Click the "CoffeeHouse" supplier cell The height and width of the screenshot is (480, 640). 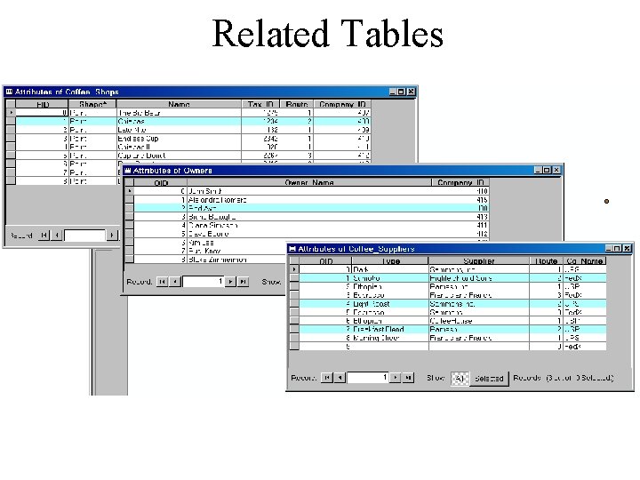click(479, 320)
